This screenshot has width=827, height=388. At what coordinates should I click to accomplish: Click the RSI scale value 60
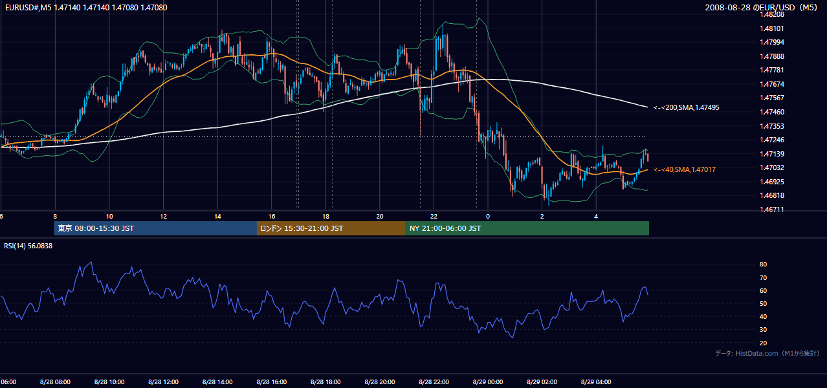(764, 290)
